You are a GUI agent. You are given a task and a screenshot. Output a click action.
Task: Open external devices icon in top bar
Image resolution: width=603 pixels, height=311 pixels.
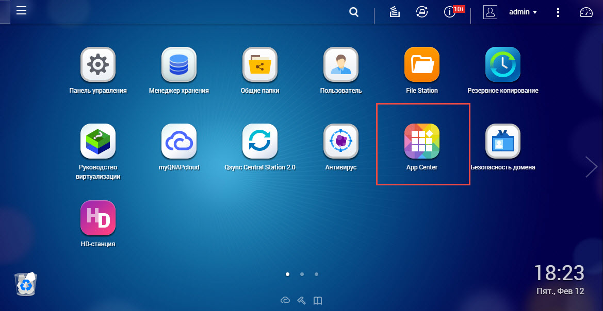[x=422, y=12]
